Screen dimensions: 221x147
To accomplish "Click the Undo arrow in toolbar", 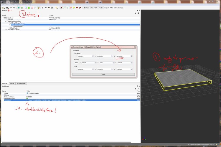I will (11, 8).
